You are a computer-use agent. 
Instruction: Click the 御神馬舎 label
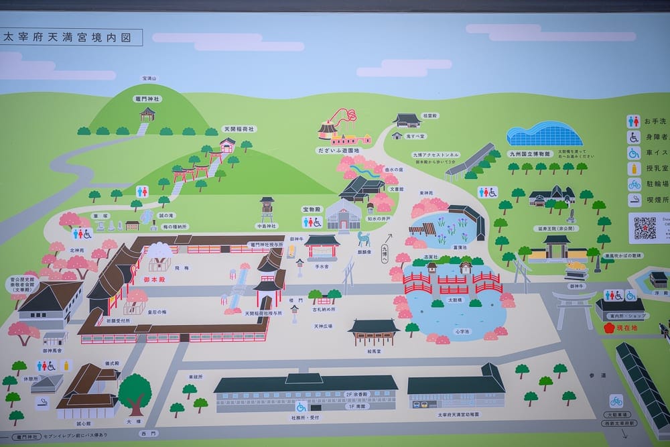click(52, 350)
